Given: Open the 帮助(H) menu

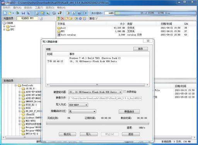Looking at the screenshot, I should pyautogui.click(x=61, y=8).
